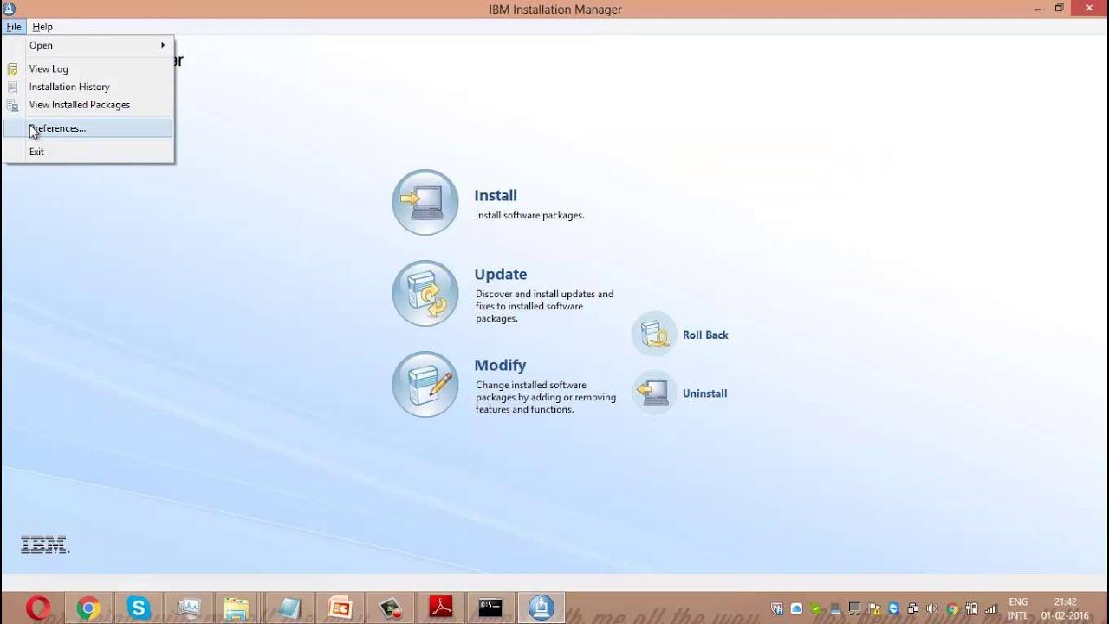Click the taskbar clock showing 21:42
The height and width of the screenshot is (624, 1109).
(x=1065, y=608)
